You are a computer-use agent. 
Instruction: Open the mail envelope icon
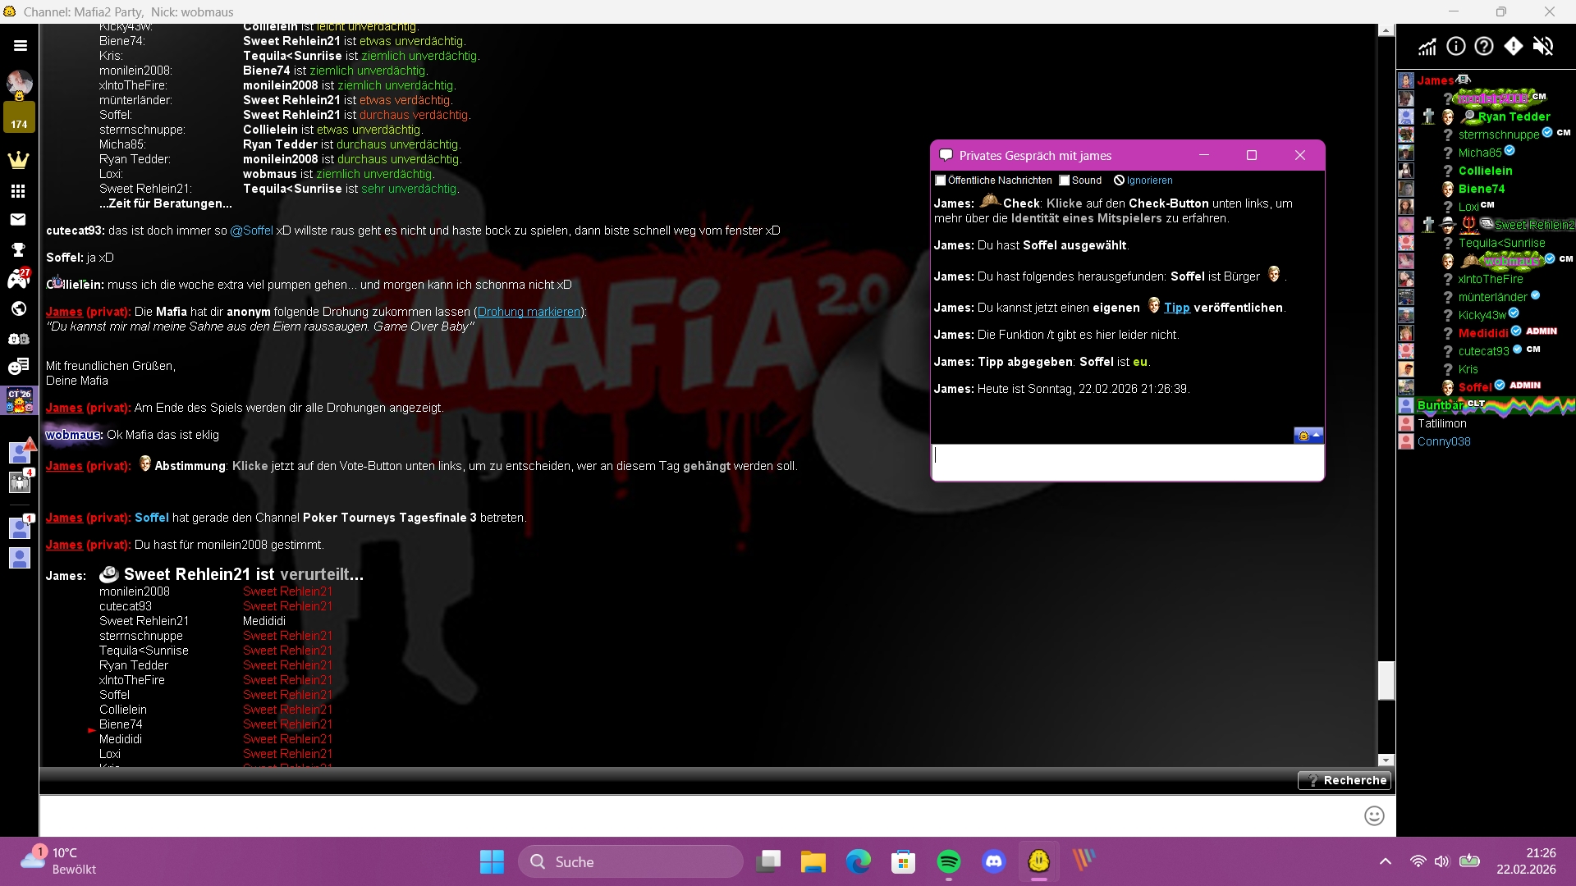(18, 219)
